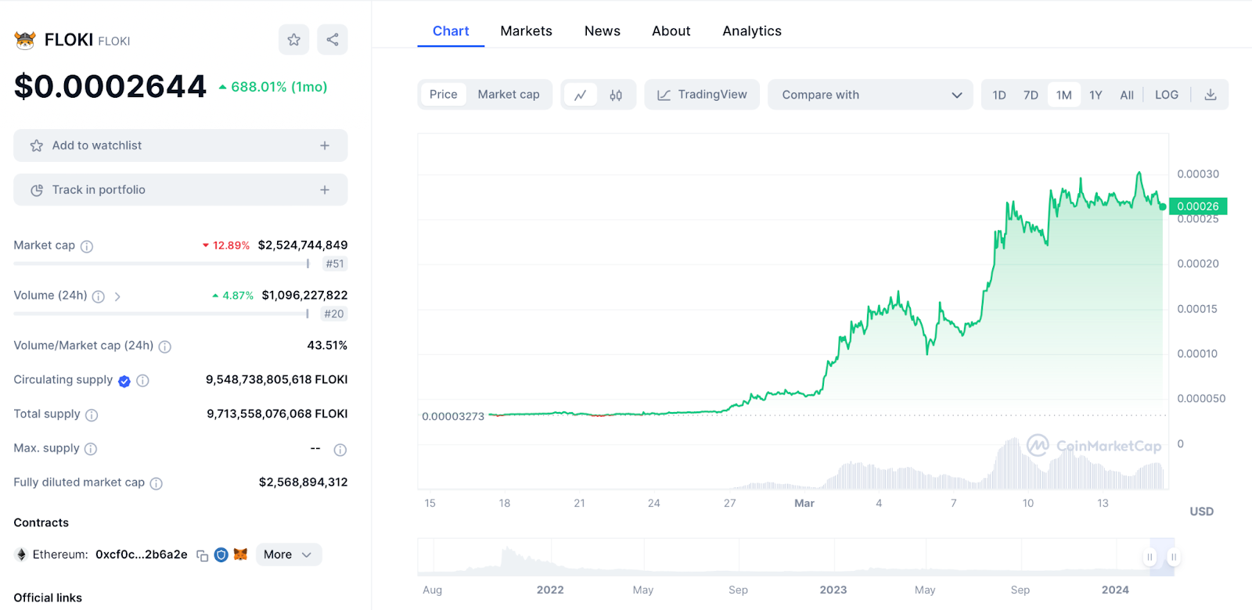Select the Market cap toggle option
Image resolution: width=1252 pixels, height=610 pixels.
coord(509,95)
